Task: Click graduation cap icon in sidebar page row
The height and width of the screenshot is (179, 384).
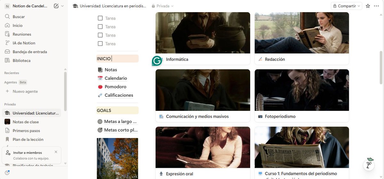Action: tap(7, 113)
